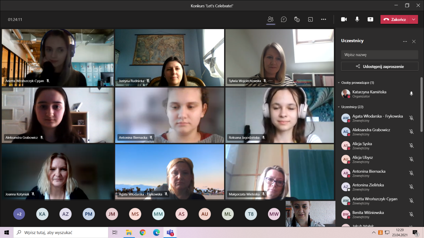Click the T8 participant avatar
The width and height of the screenshot is (424, 238).
click(251, 214)
